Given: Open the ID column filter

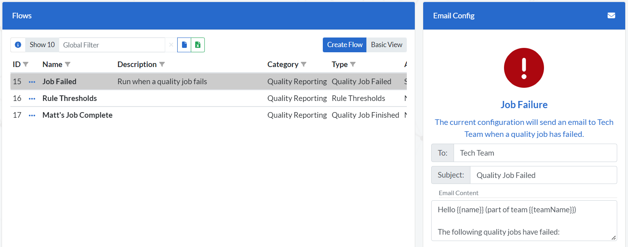Looking at the screenshot, I should pos(26,64).
